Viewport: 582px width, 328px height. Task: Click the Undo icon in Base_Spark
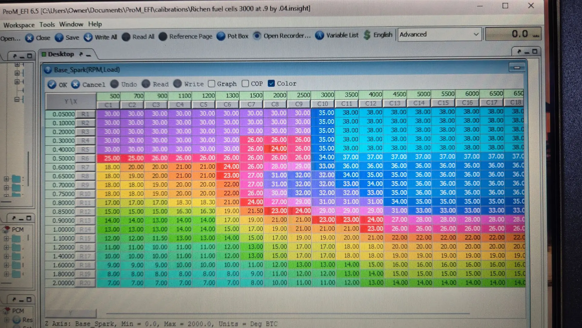click(x=114, y=84)
